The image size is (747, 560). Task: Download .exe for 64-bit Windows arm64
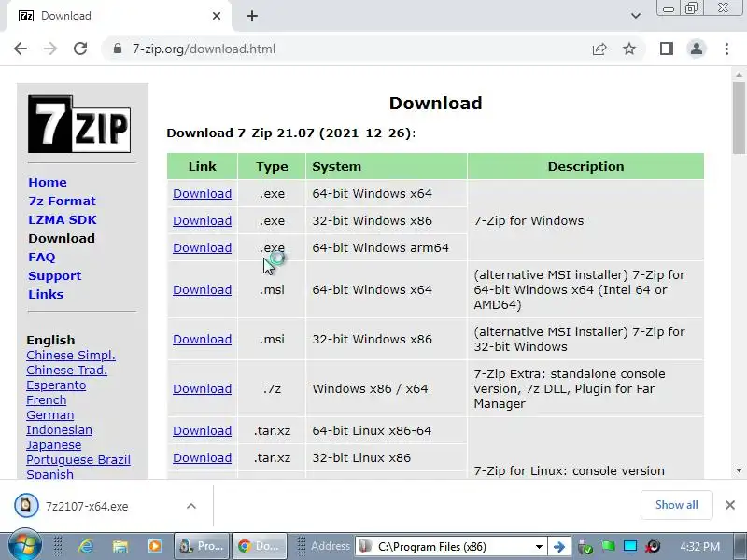pyautogui.click(x=202, y=248)
